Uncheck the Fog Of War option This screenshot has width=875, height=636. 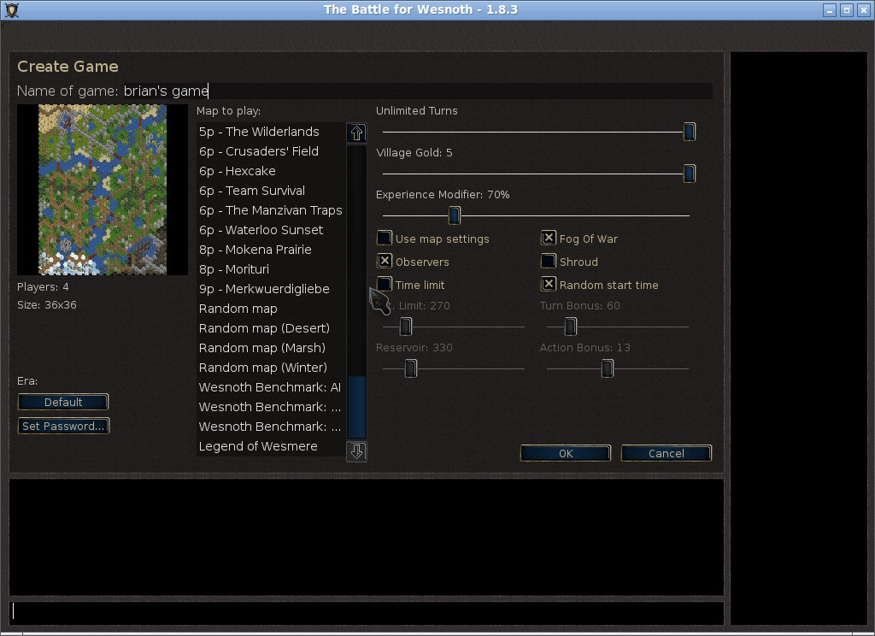coord(548,238)
